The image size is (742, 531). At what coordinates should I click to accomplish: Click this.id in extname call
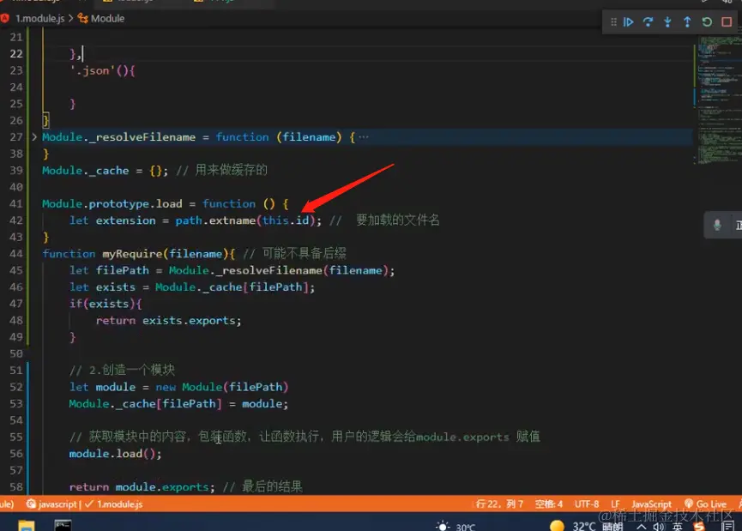point(286,220)
